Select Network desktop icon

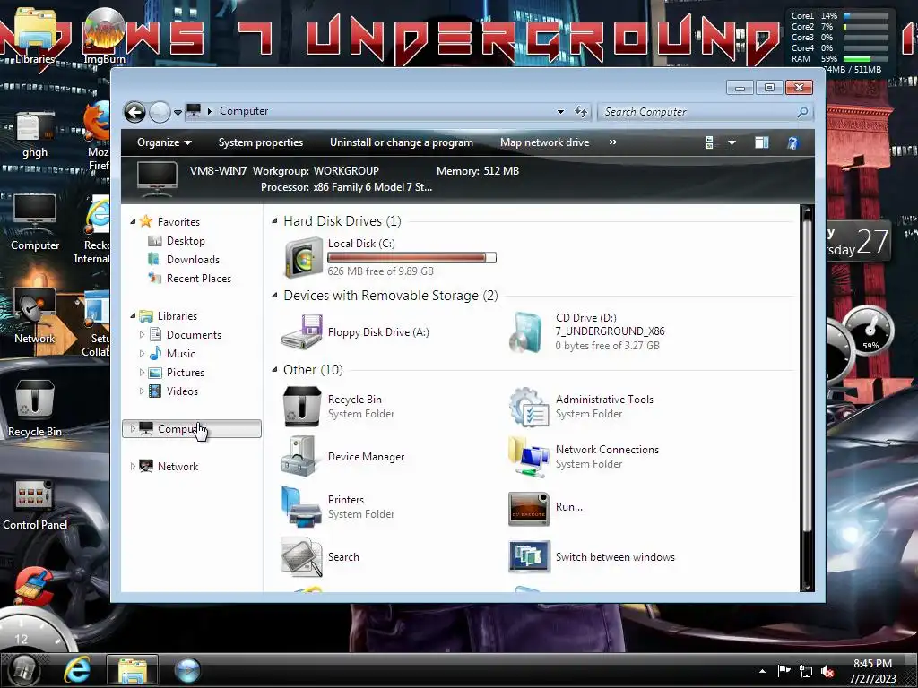[x=35, y=316]
